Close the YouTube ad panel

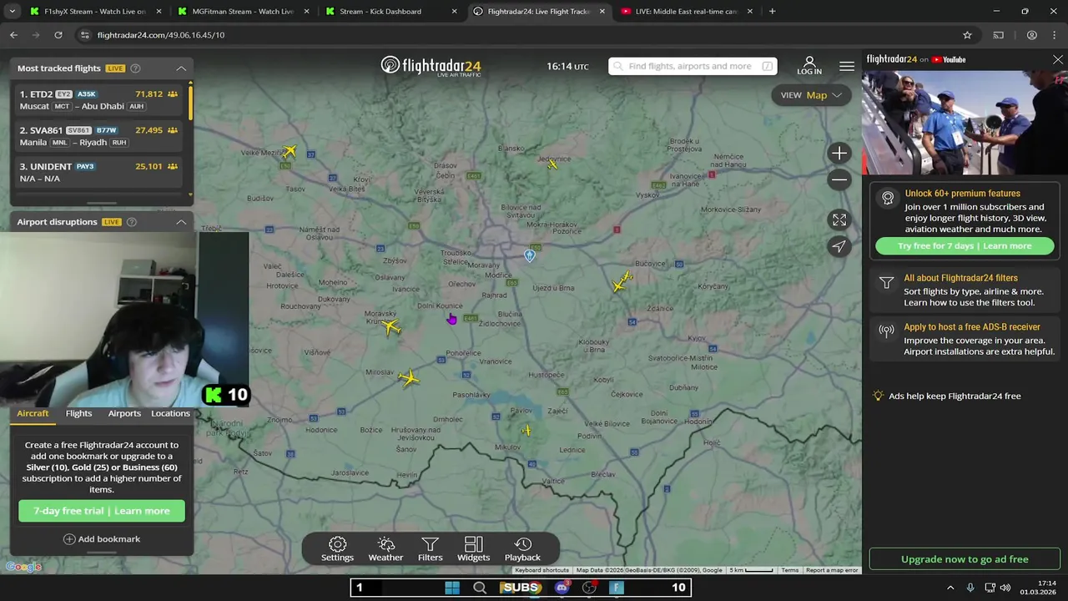[1058, 59]
